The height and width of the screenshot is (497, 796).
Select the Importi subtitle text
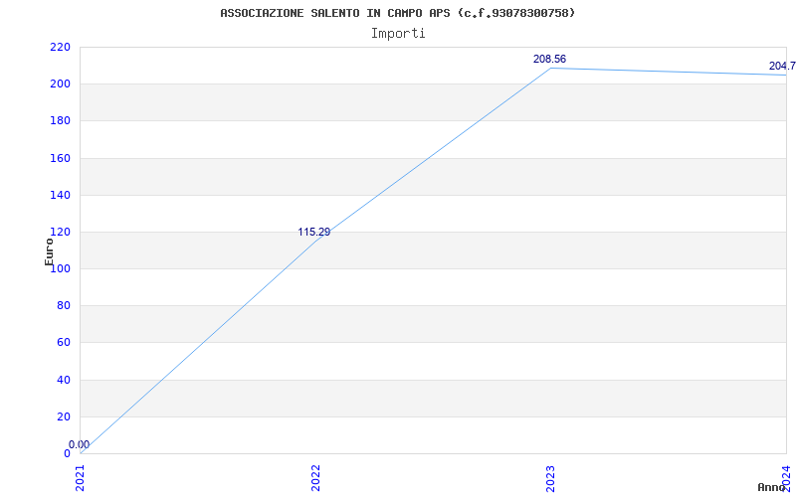(398, 34)
